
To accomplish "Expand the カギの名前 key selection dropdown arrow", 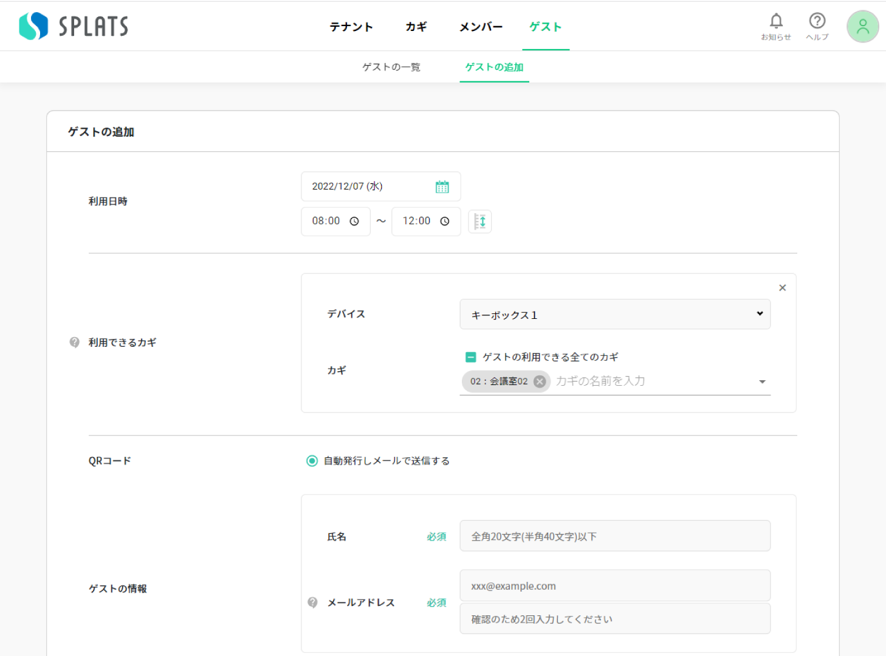I will (762, 381).
